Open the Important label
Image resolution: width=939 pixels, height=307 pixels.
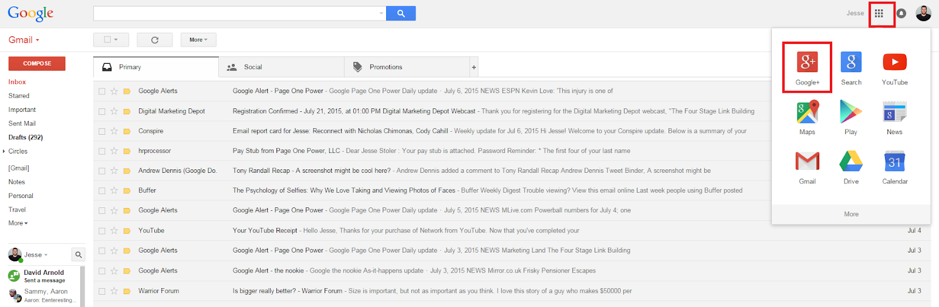pos(22,110)
